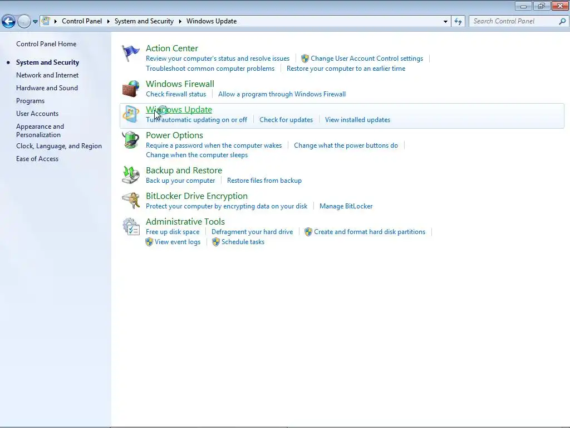Open Appearance and Personalization category

[x=40, y=130]
